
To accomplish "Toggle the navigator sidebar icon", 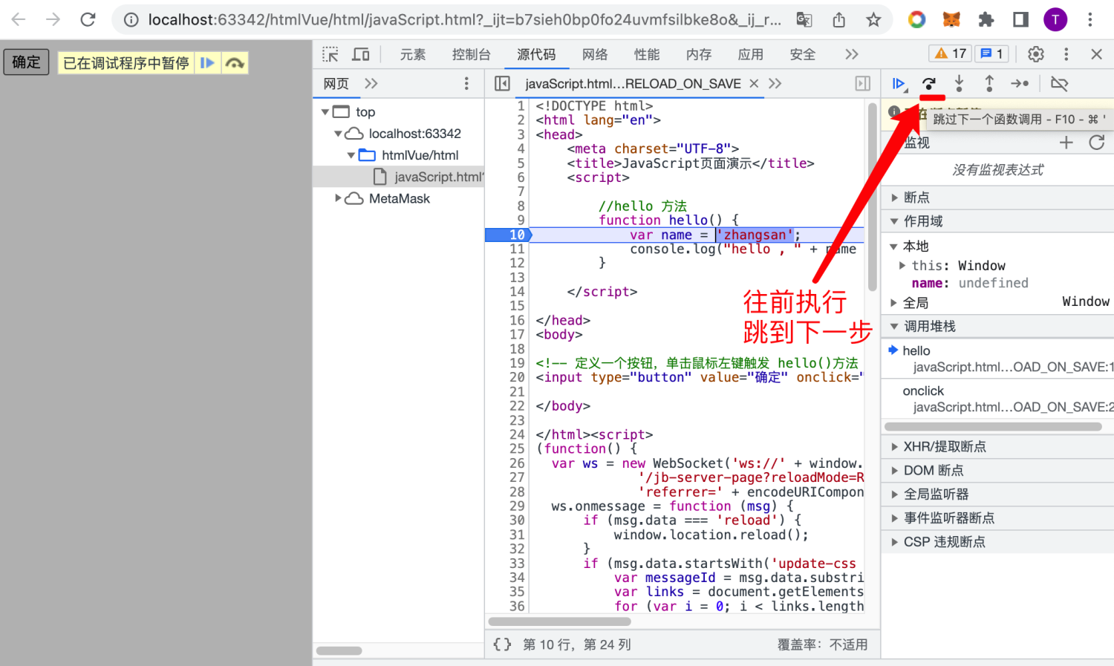I will pyautogui.click(x=502, y=84).
